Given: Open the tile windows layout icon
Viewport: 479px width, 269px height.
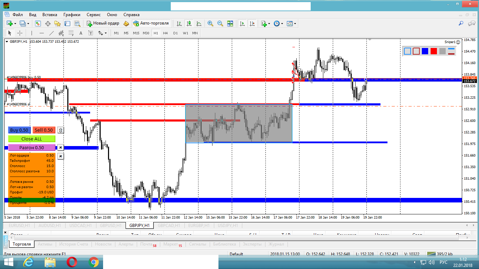Looking at the screenshot, I should (x=230, y=23).
